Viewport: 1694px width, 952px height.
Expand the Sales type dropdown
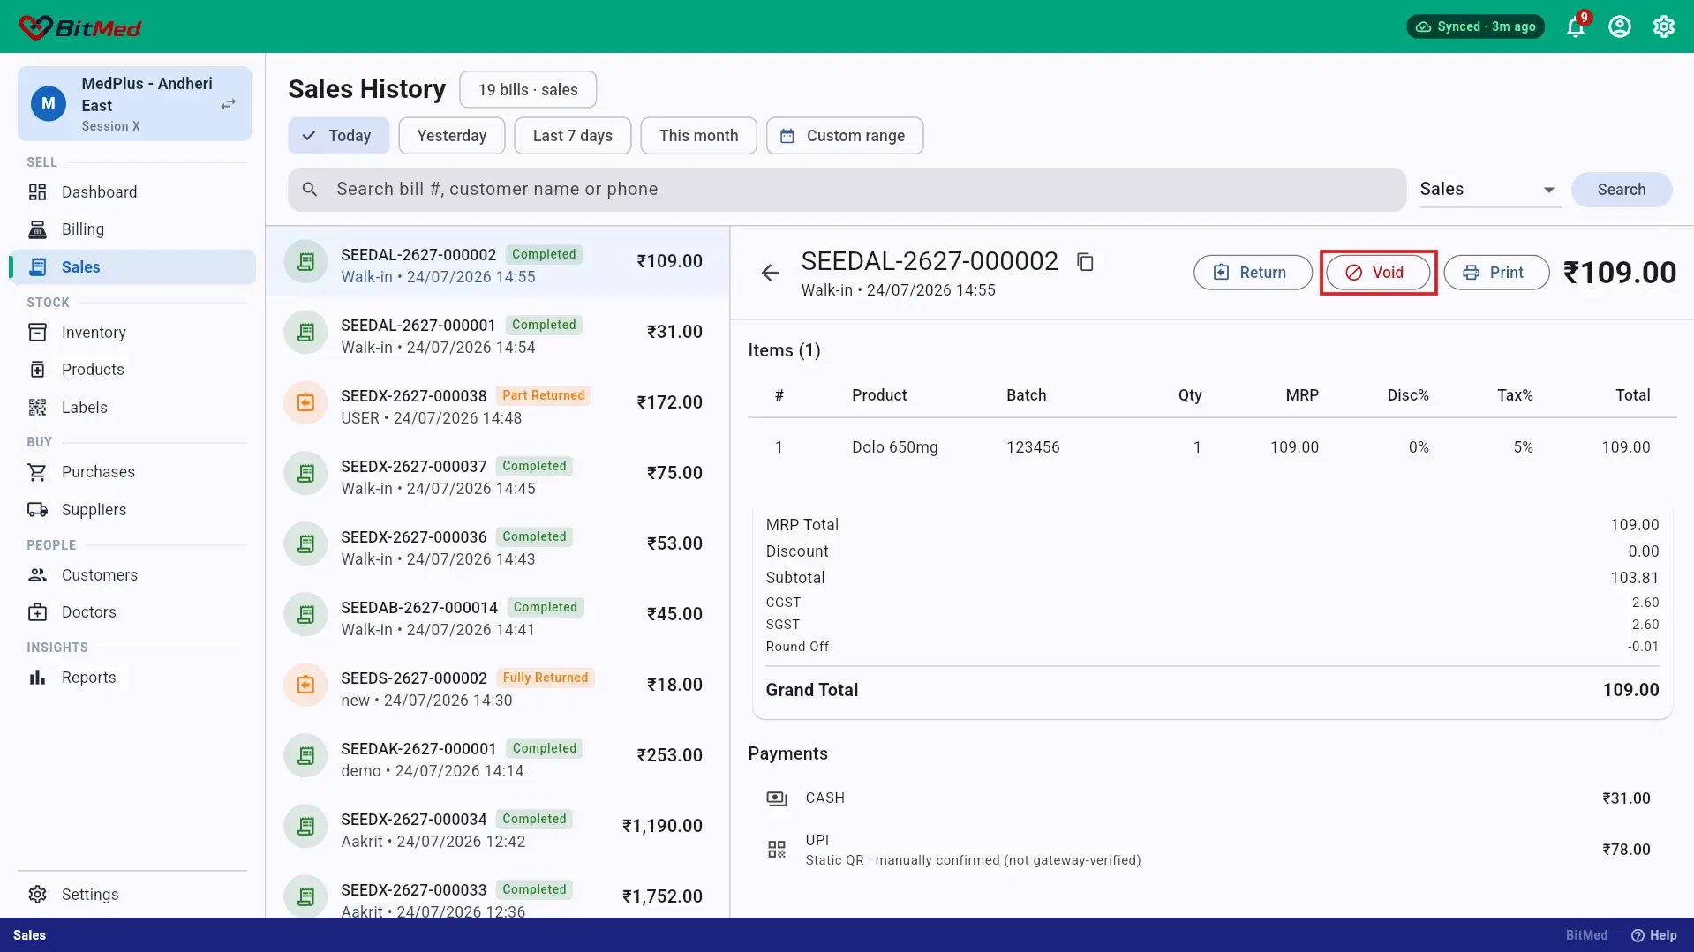(1490, 190)
